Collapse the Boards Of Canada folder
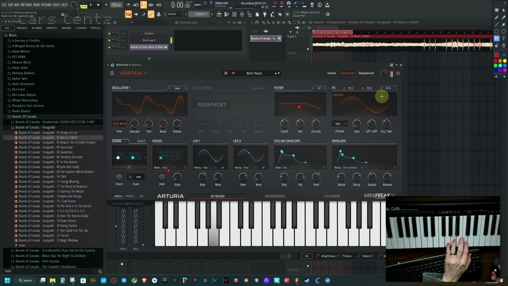This screenshot has width=508, height=286. (x=24, y=117)
